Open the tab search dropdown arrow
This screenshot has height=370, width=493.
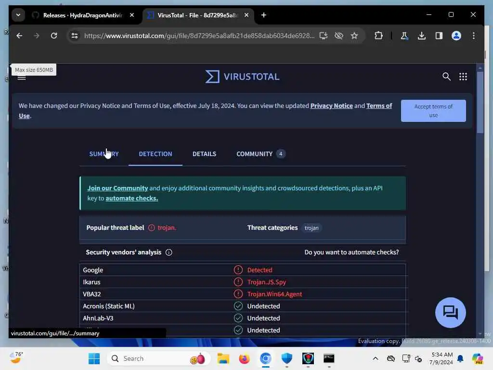[x=18, y=15]
